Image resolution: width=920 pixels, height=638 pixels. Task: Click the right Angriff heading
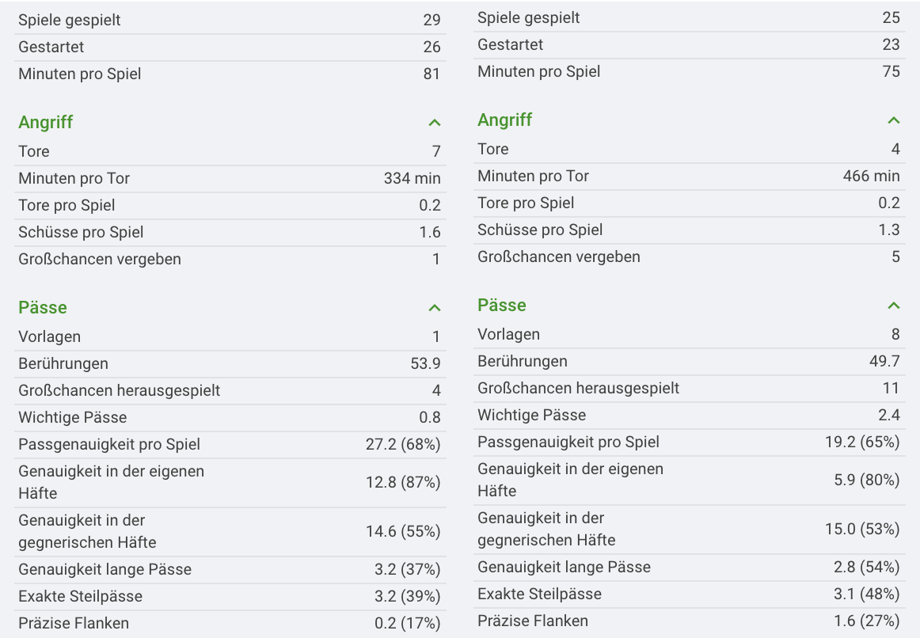pyautogui.click(x=504, y=120)
